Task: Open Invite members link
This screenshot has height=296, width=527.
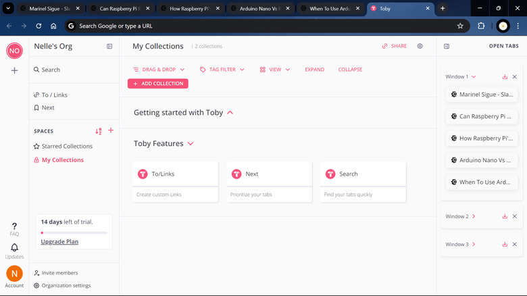Action: coord(56,273)
